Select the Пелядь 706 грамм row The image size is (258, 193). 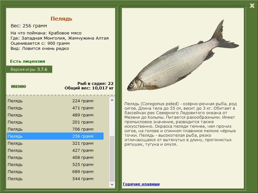pos(55,129)
